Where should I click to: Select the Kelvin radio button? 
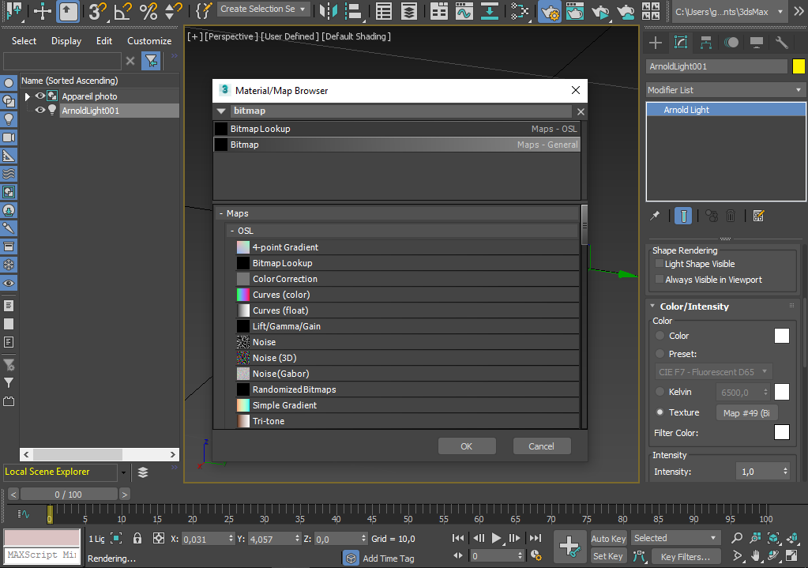tap(660, 391)
